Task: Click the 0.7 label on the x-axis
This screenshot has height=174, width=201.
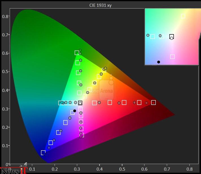Action: tap(167, 169)
